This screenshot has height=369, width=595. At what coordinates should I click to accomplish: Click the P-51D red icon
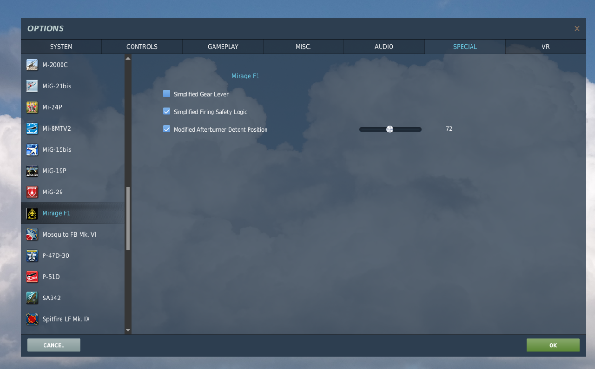coord(32,277)
